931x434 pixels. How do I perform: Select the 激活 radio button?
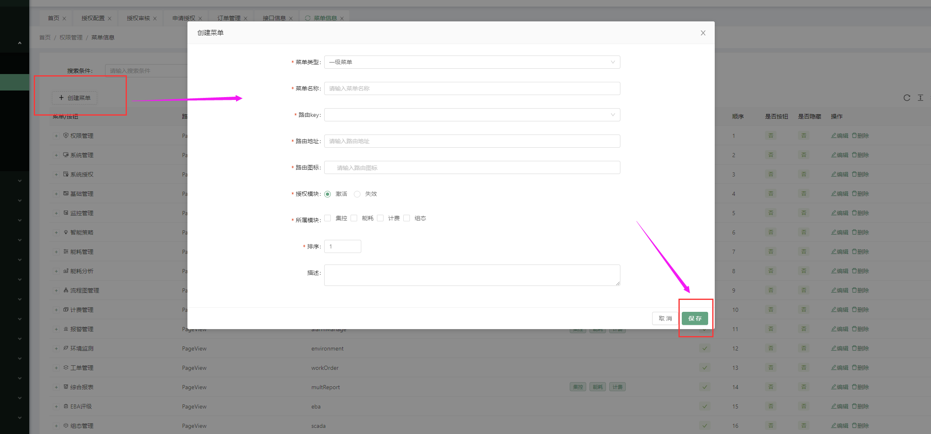pyautogui.click(x=327, y=194)
